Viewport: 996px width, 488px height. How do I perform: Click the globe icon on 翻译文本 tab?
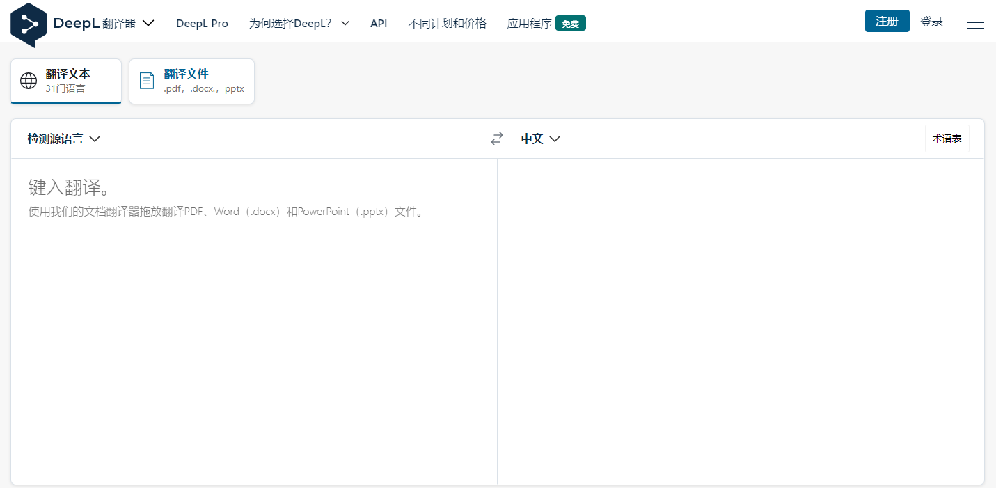(x=29, y=81)
